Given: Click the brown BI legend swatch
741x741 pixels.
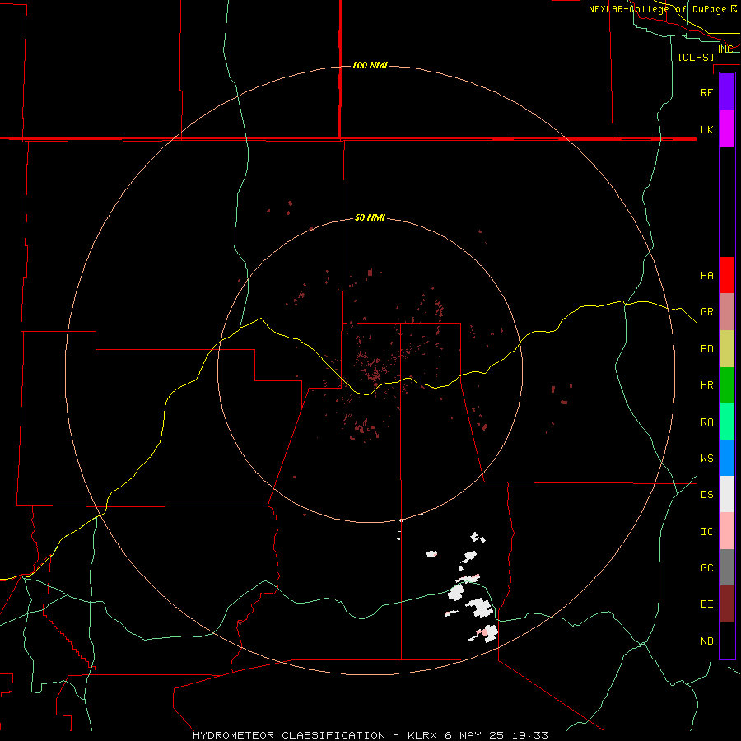Looking at the screenshot, I should point(727,604).
